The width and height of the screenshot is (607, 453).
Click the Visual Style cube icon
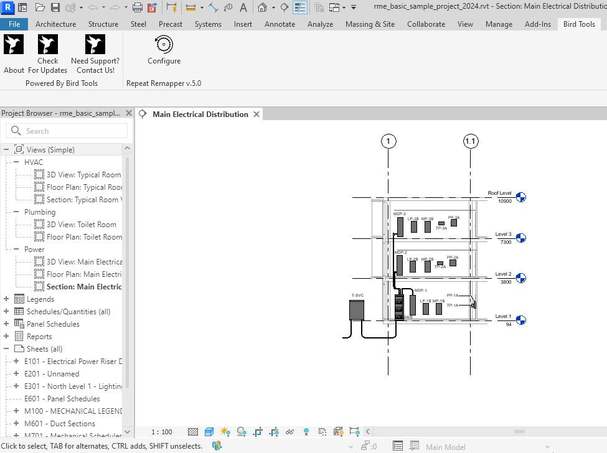pos(209,431)
